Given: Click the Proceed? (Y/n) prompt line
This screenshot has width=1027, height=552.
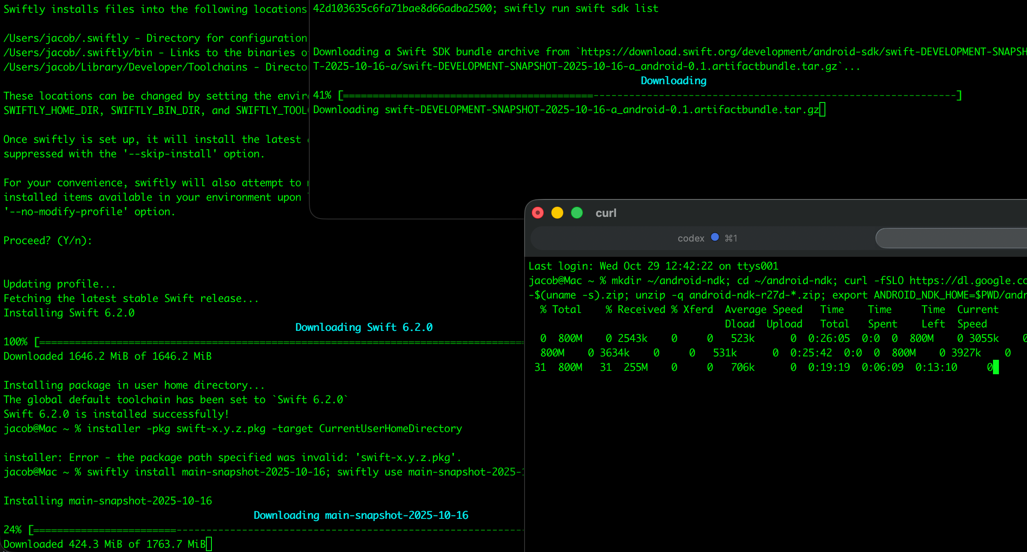Looking at the screenshot, I should (48, 241).
